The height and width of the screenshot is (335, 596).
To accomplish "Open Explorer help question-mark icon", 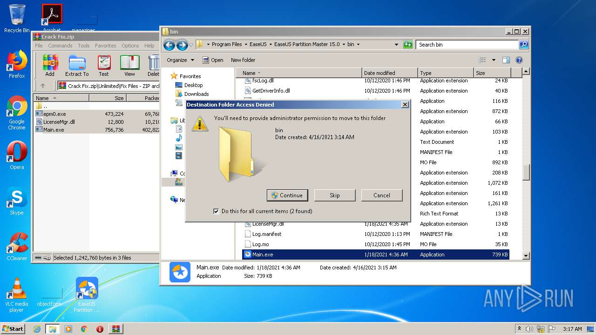I will [519, 60].
